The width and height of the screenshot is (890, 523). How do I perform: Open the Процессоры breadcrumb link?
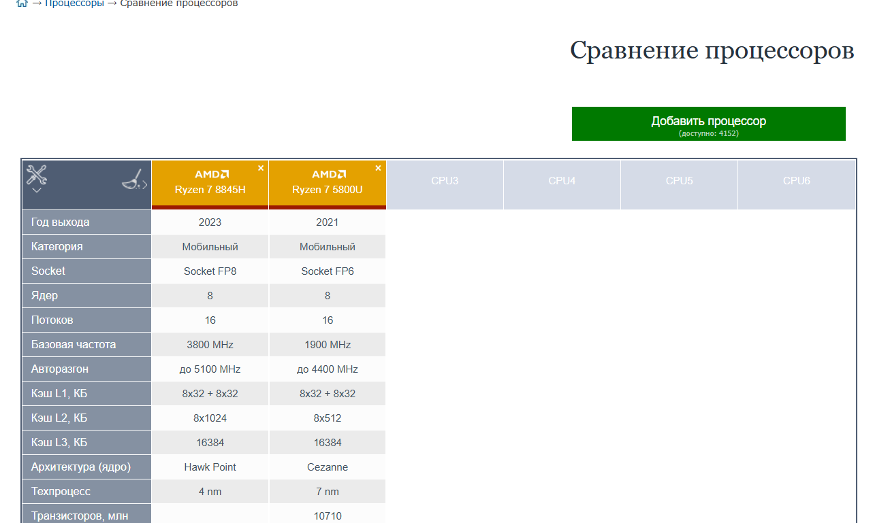click(x=75, y=3)
